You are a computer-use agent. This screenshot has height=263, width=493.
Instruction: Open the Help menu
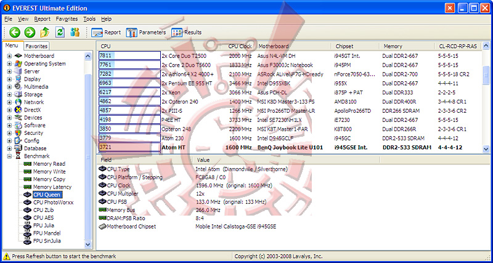point(106,19)
